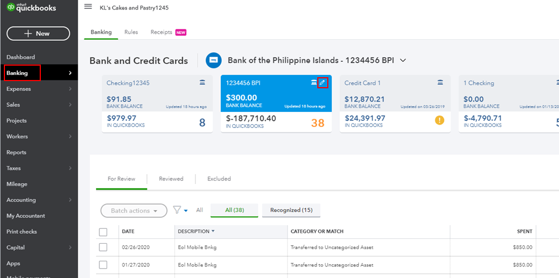Select the Credit Card 1 account card
Viewport: 559px width, 278px height.
395,104
